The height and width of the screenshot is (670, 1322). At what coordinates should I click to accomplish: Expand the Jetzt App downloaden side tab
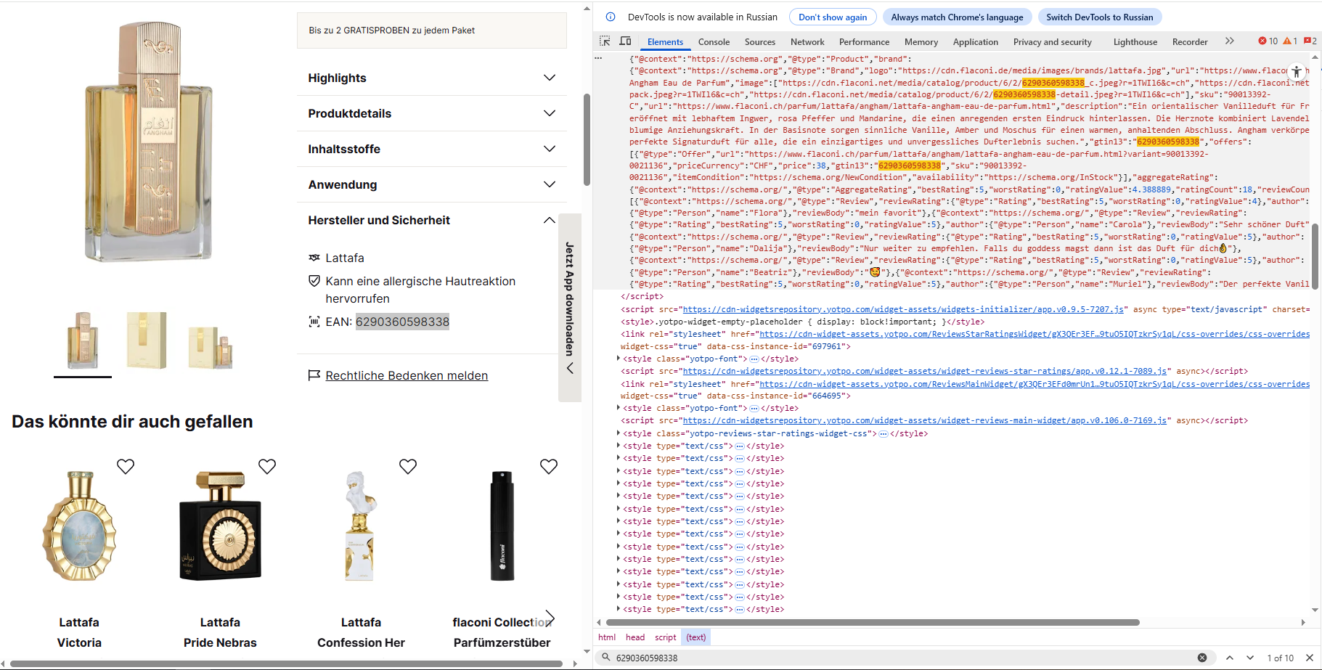pyautogui.click(x=570, y=308)
